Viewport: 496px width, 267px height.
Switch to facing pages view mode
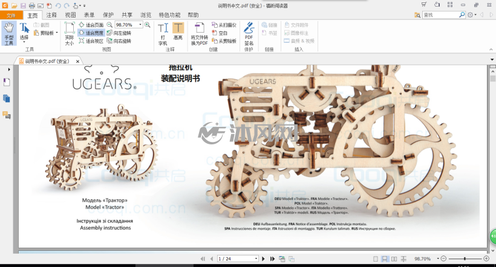point(394,259)
